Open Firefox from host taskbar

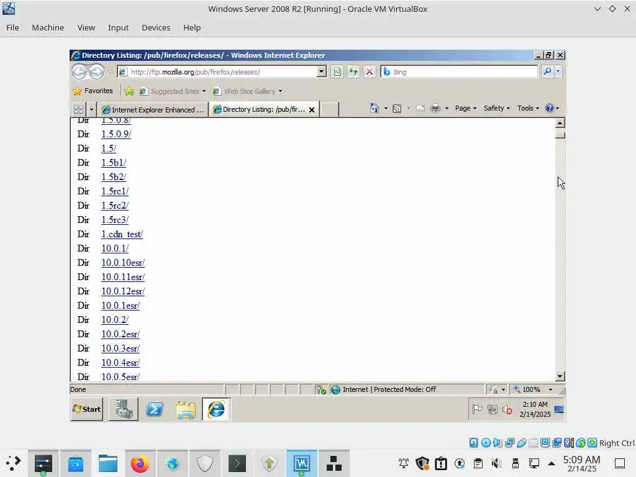(x=140, y=463)
